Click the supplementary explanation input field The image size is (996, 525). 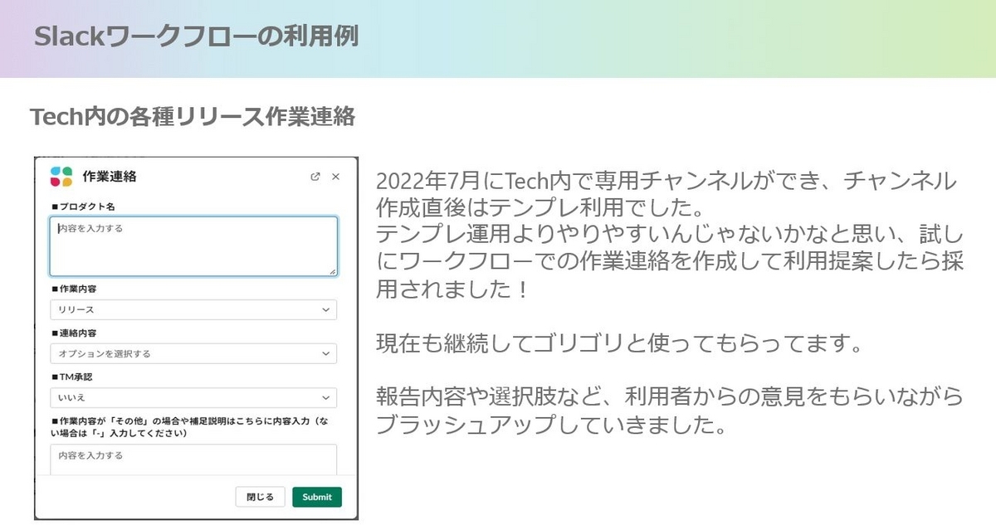pos(193,459)
